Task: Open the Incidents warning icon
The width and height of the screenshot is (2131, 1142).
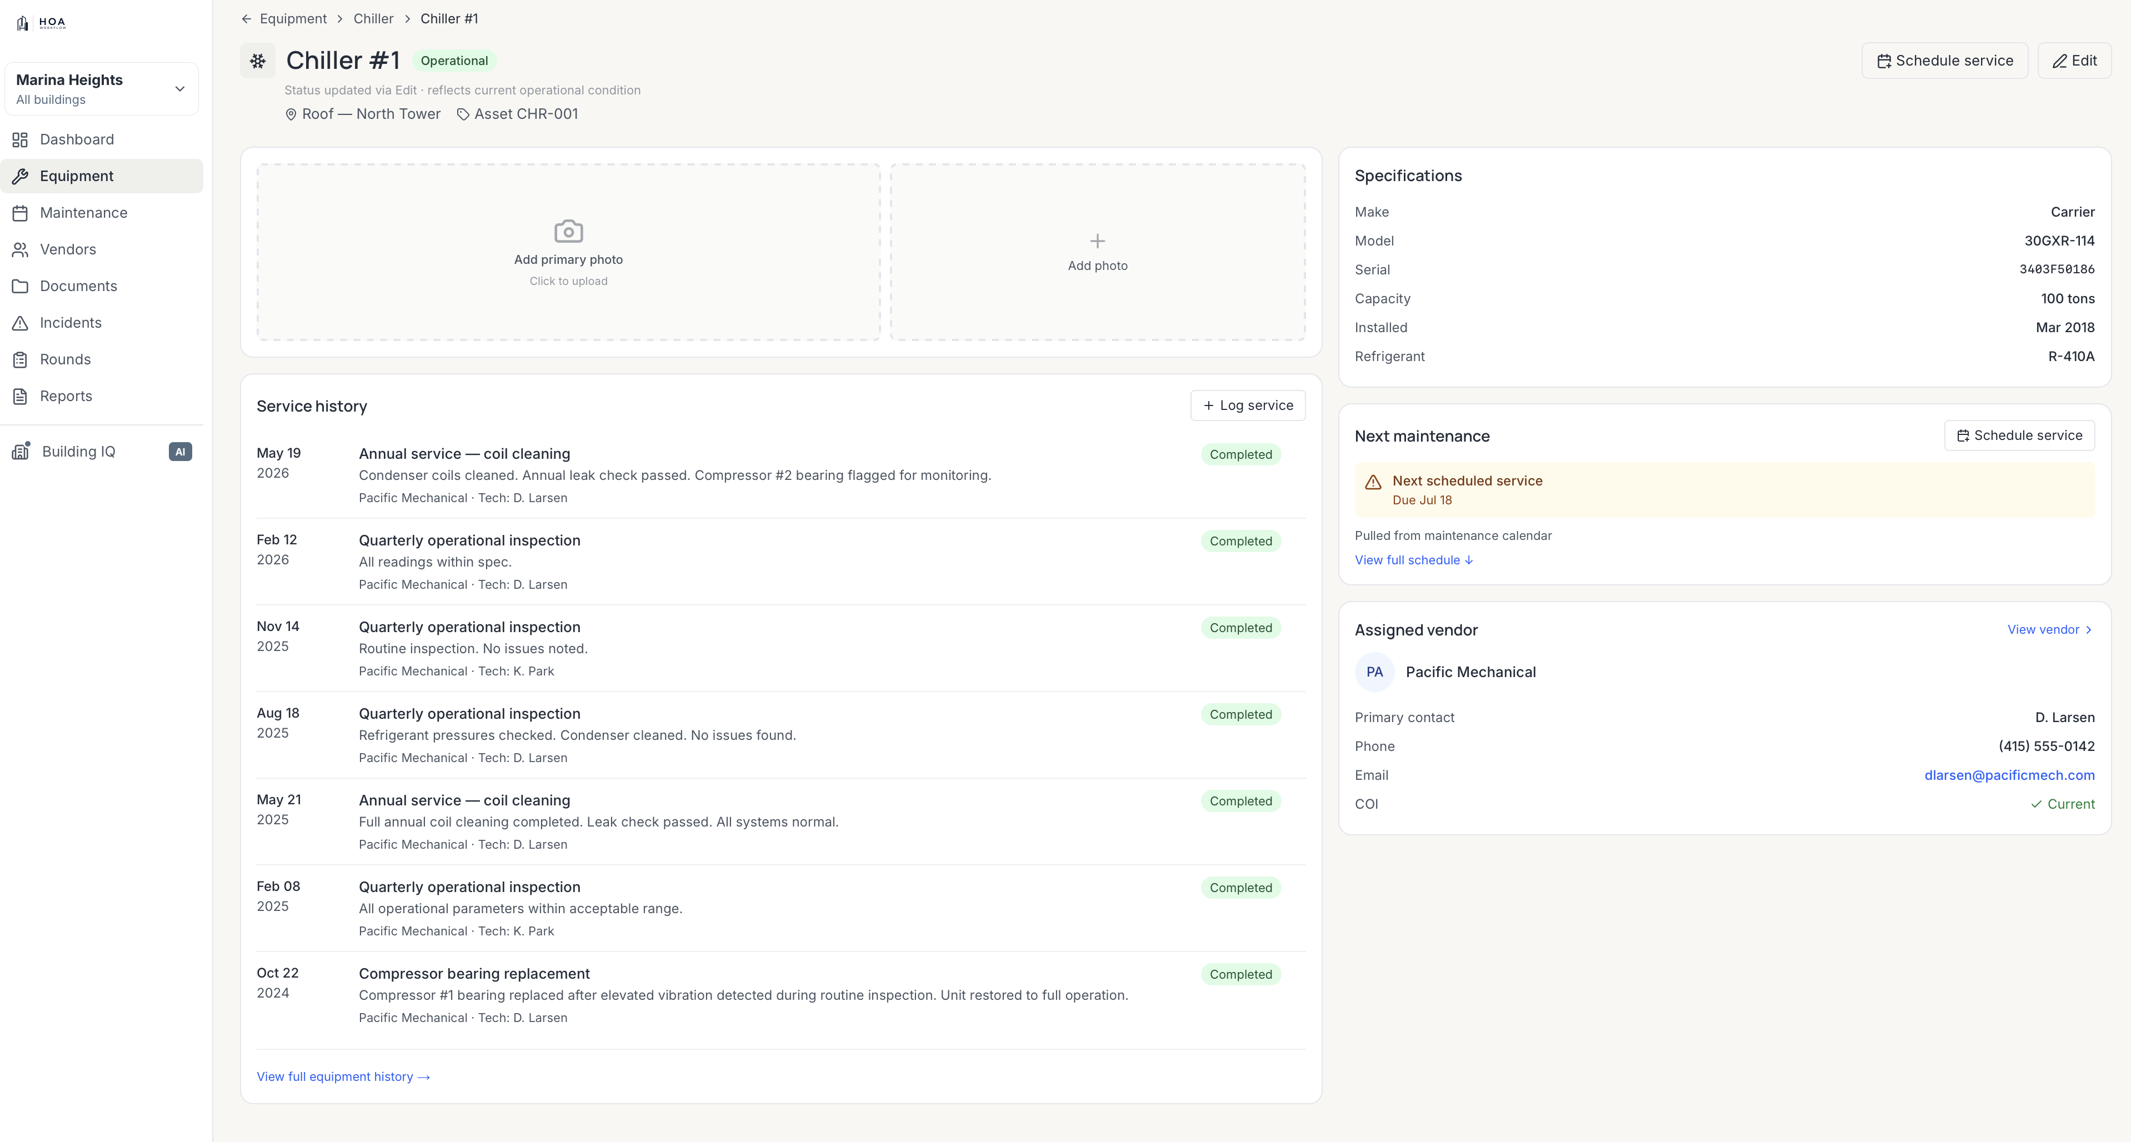Action: (21, 323)
